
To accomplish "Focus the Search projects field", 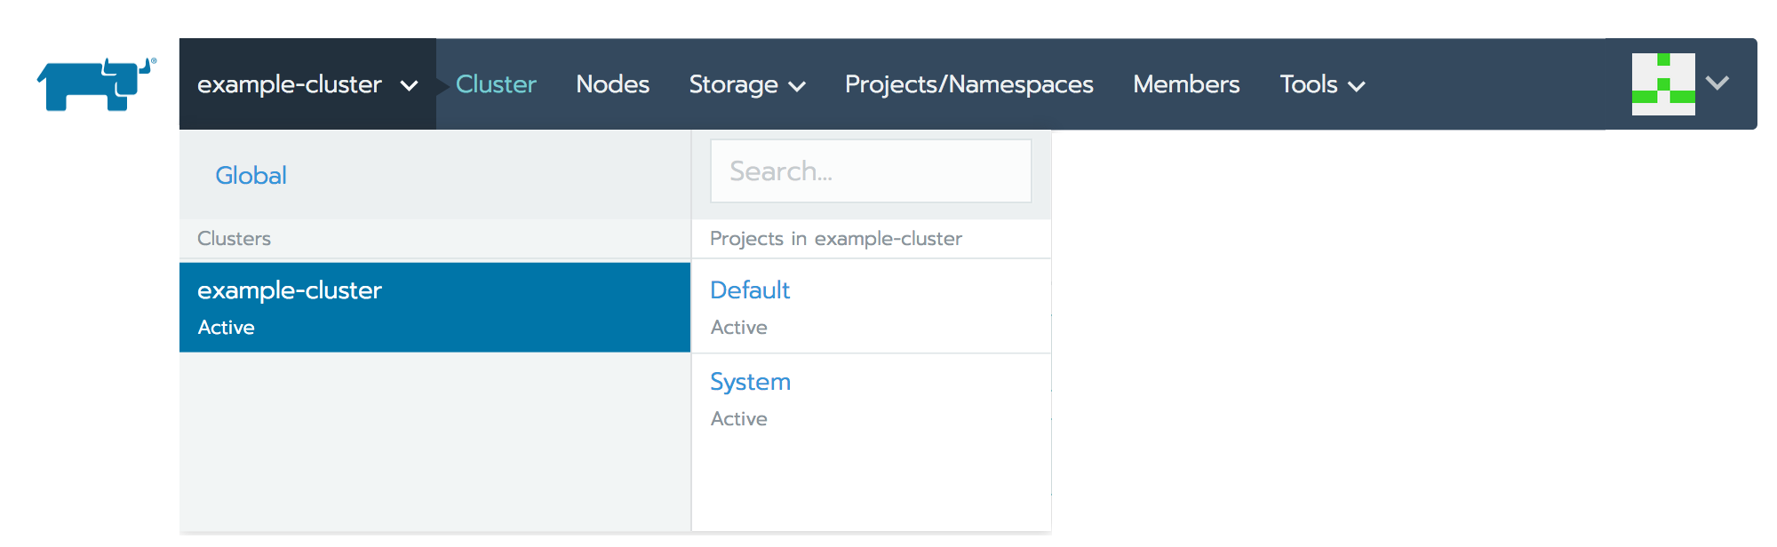I will pyautogui.click(x=870, y=170).
